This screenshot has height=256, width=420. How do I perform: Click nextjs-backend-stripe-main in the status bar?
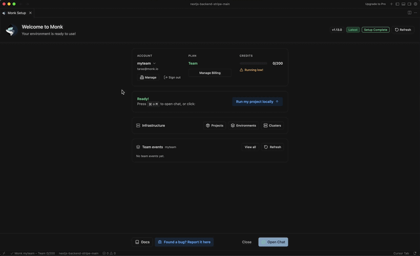(x=78, y=253)
